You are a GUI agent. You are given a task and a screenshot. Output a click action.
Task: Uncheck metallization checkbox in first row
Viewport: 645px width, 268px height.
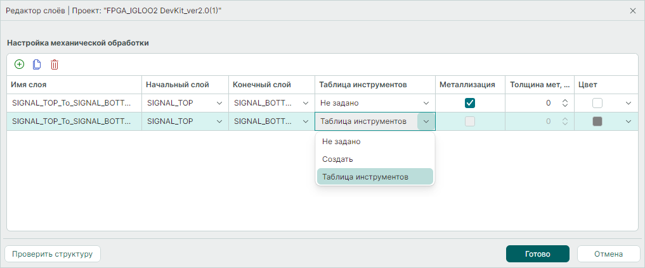click(470, 103)
